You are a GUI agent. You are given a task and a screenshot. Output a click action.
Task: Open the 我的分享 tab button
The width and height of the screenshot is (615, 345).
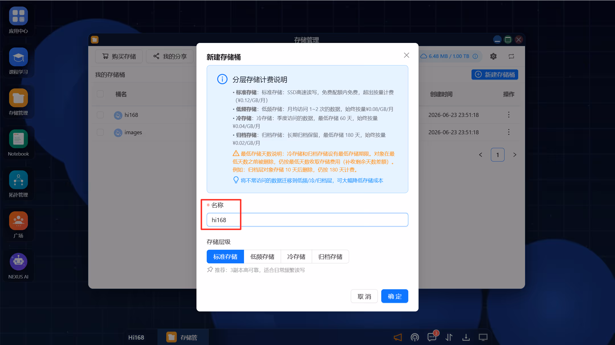pos(170,56)
